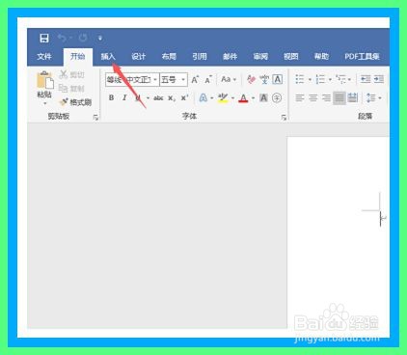Click the decrease indent icon

coord(366,79)
